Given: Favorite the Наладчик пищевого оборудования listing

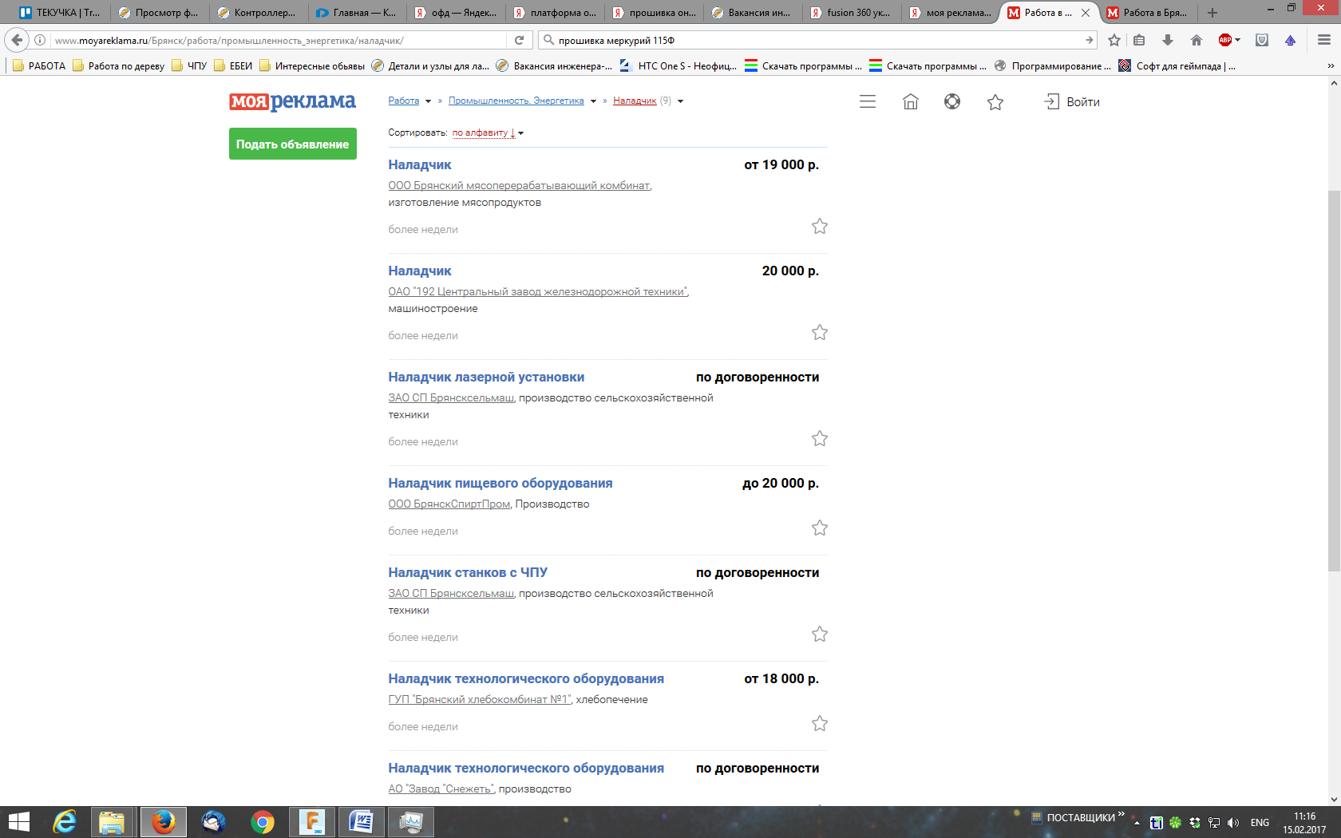Looking at the screenshot, I should coord(820,528).
